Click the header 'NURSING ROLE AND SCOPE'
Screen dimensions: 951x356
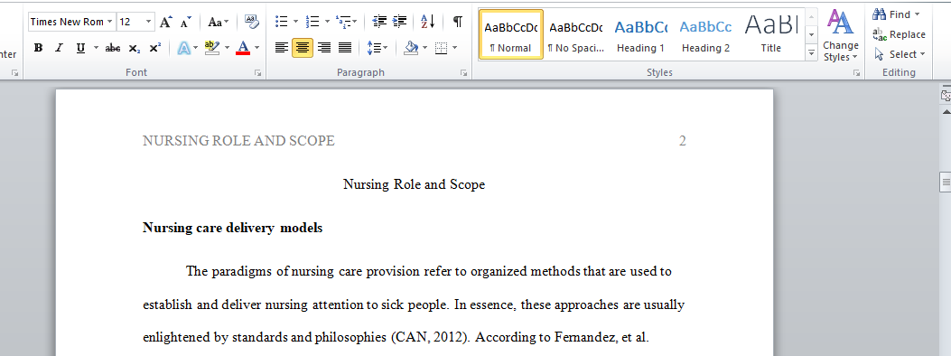tap(238, 141)
